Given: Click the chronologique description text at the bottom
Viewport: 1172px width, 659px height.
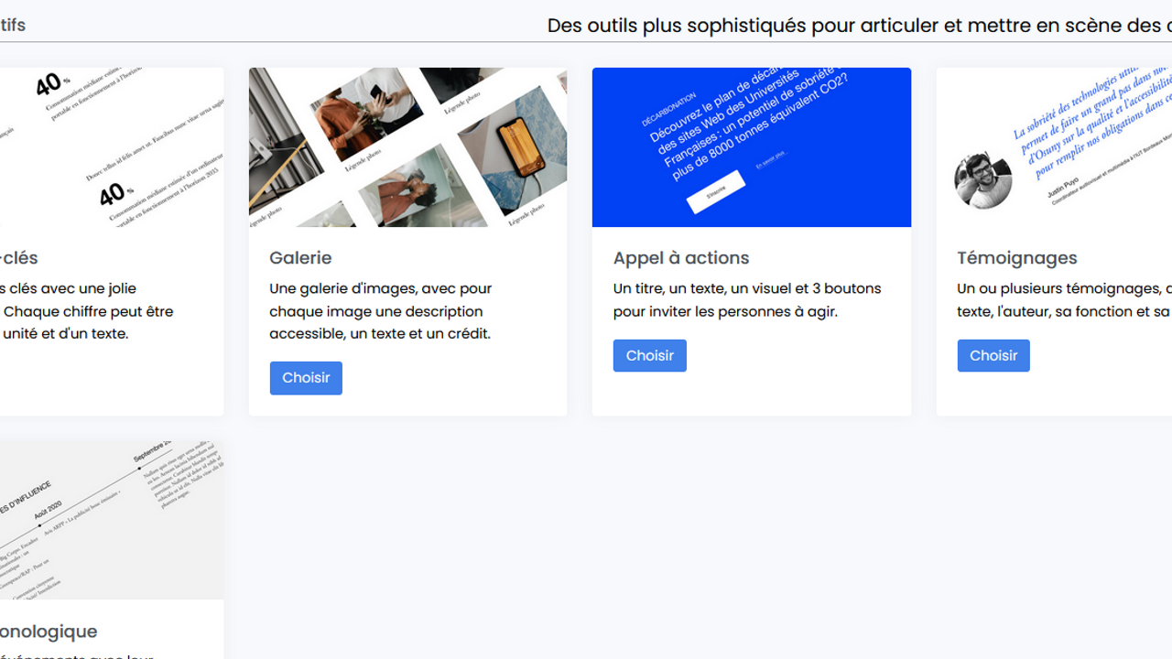Looking at the screenshot, I should [77, 655].
